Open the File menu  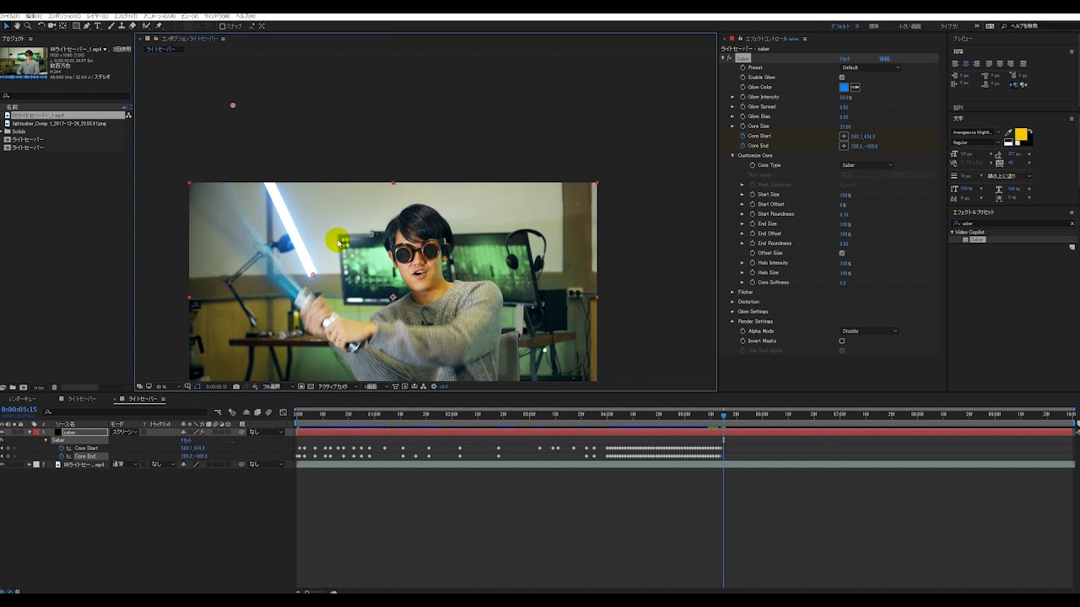(x=9, y=16)
